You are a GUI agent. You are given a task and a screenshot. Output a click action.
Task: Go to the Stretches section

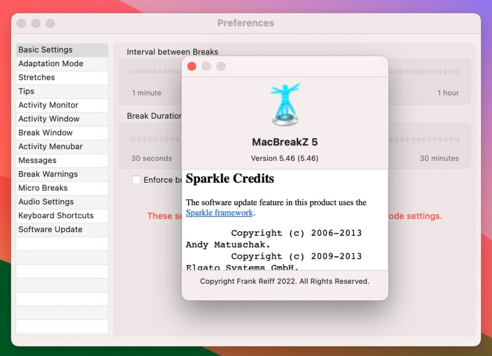[62, 77]
